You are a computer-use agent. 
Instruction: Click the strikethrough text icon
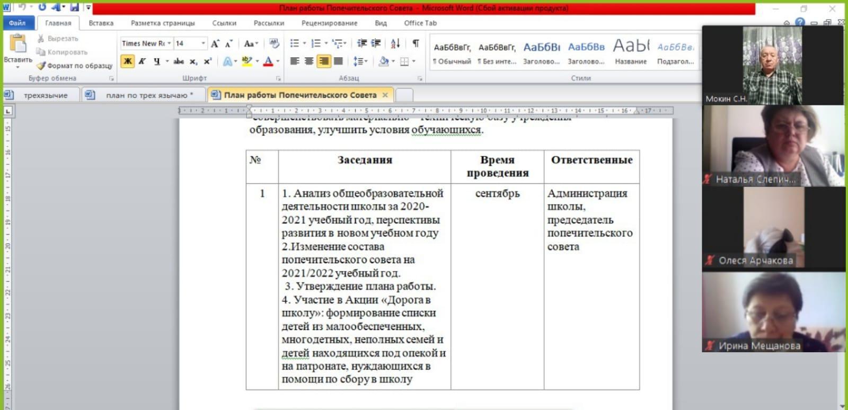click(179, 61)
